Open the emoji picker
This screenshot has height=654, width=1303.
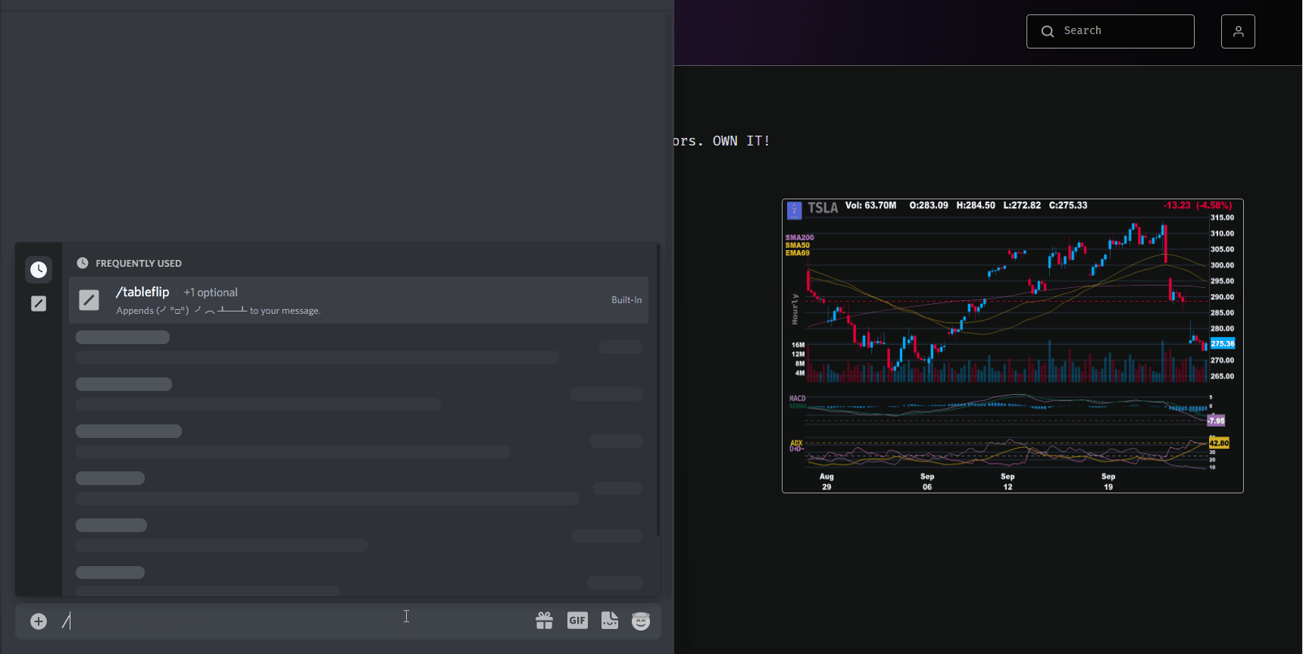tap(641, 621)
